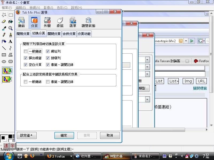Select the Pencil tool in Paint toolbox
Viewport: 214px width, 160px height.
pos(4,35)
